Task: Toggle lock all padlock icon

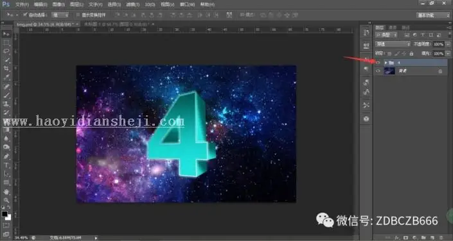Action: coord(411,54)
